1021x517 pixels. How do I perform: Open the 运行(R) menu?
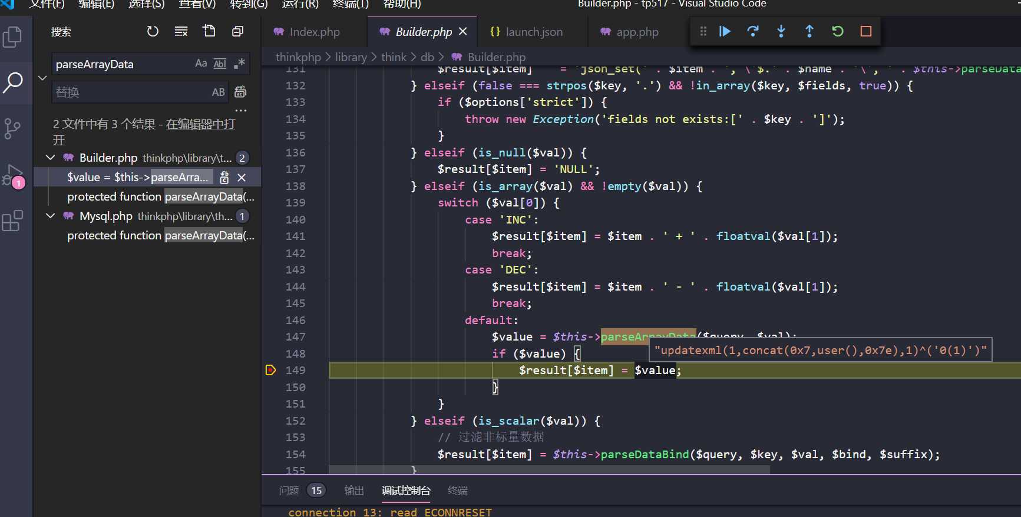(300, 4)
